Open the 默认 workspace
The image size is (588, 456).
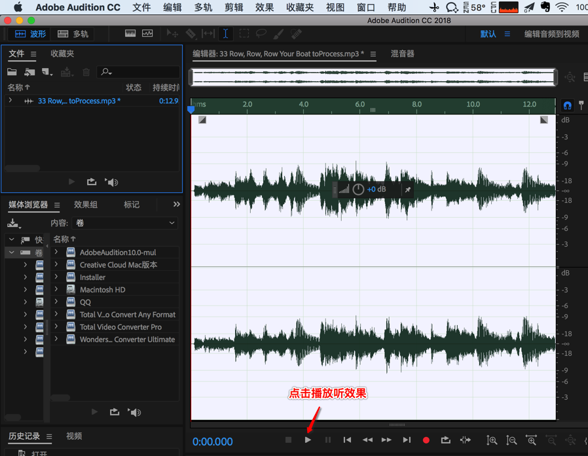pos(488,34)
